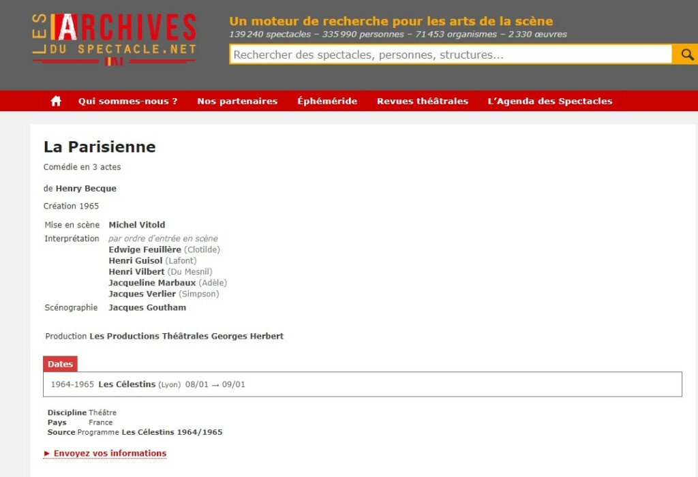
Task: Select the Dates tab
Action: coord(60,364)
